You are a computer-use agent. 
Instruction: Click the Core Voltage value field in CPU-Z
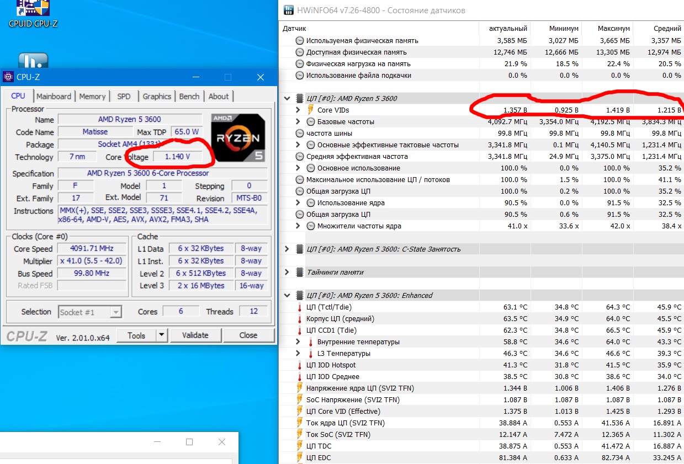coord(177,157)
